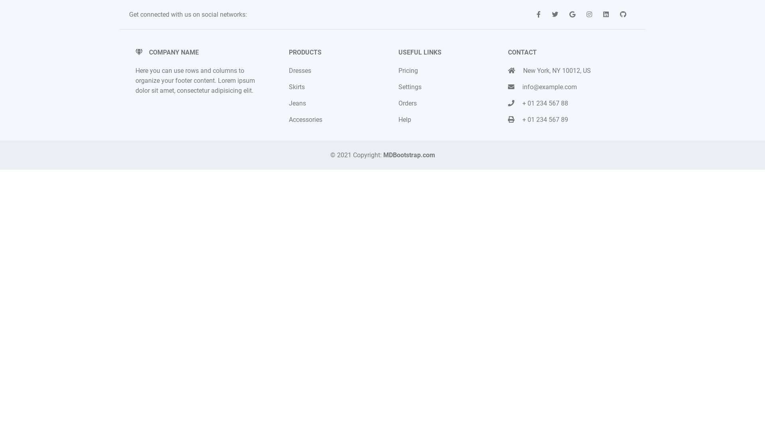Open the Help link
Viewport: 765px width, 430px height.
[404, 119]
